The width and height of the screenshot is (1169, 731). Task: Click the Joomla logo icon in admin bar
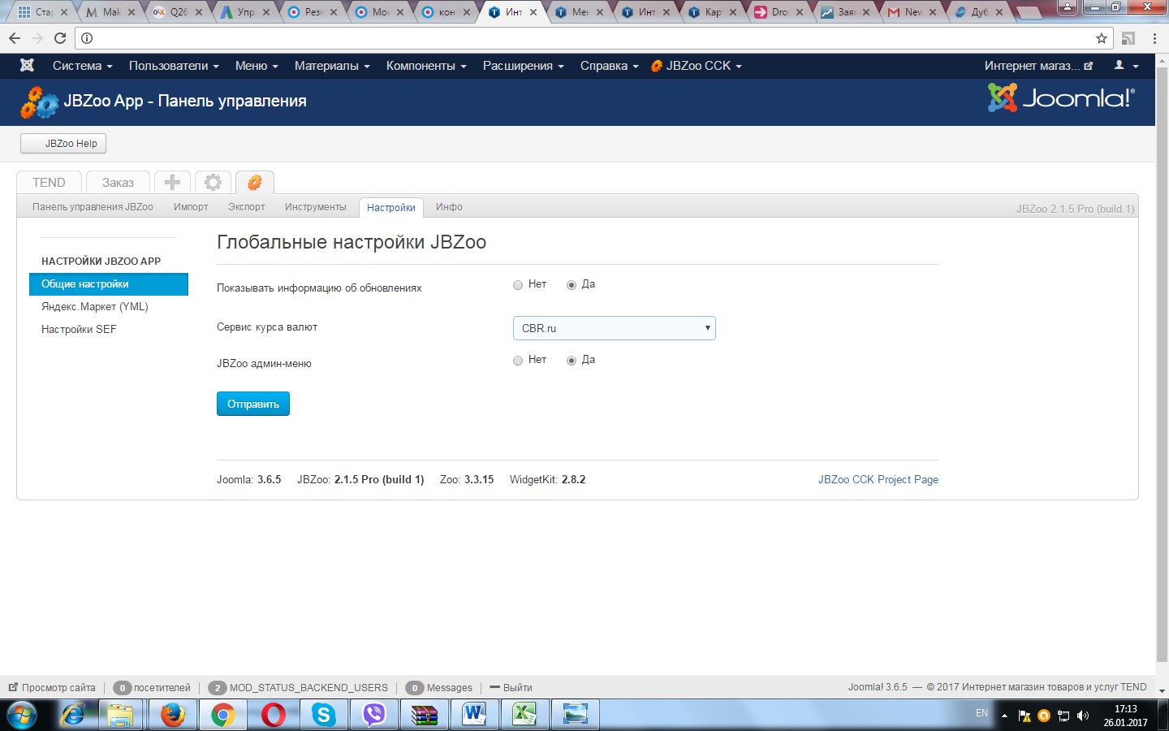pyautogui.click(x=27, y=66)
